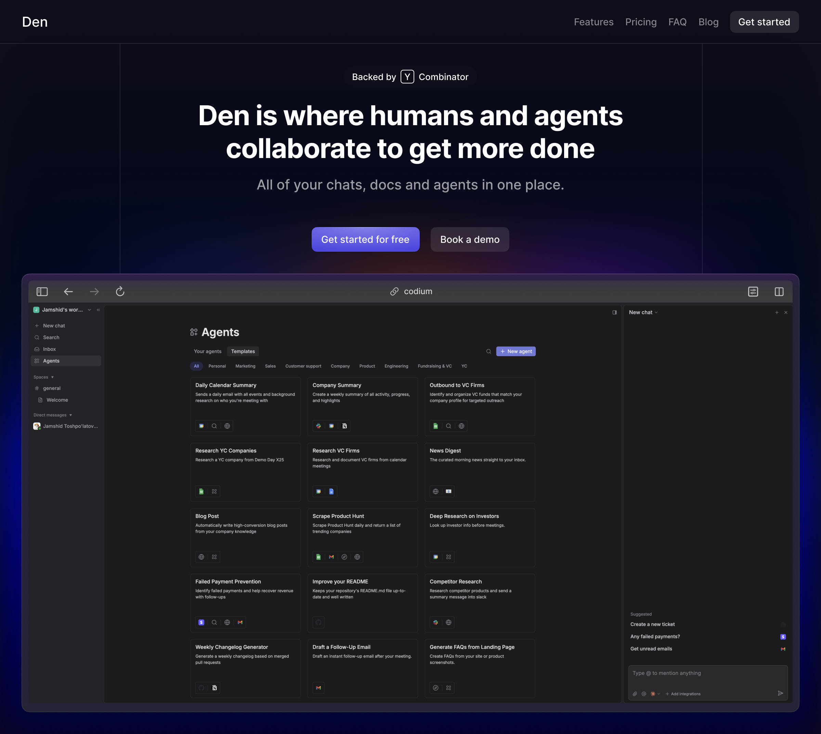Click the New agent button
The image size is (821, 734).
click(516, 351)
